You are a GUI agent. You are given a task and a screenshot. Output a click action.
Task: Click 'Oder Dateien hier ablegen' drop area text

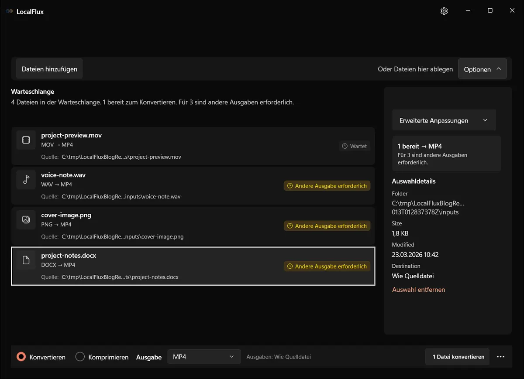[x=415, y=69]
